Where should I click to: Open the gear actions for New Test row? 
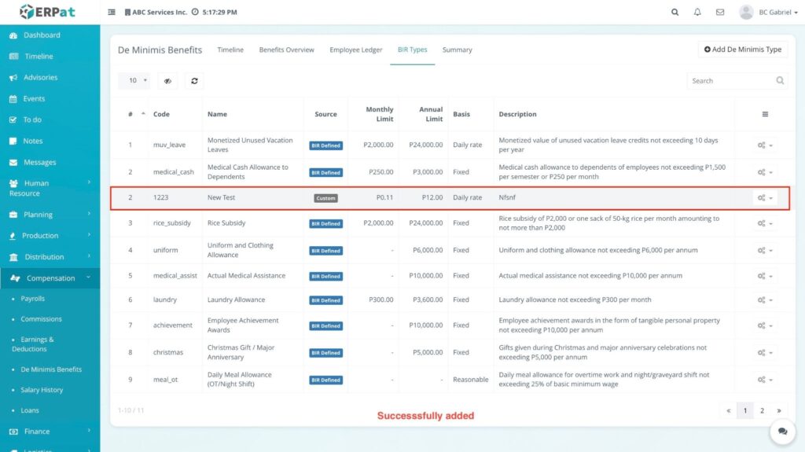point(765,198)
